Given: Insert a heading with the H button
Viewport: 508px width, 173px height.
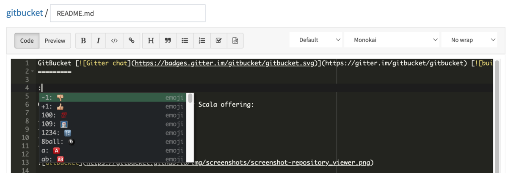Looking at the screenshot, I should 151,41.
